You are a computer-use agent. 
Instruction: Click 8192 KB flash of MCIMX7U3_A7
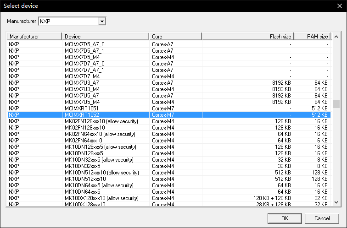coord(281,83)
